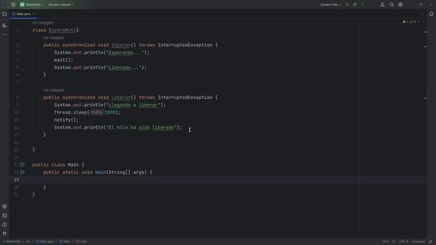The height and width of the screenshot is (245, 436).
Task: Run Main class from gutter arrow
Action: point(22,165)
